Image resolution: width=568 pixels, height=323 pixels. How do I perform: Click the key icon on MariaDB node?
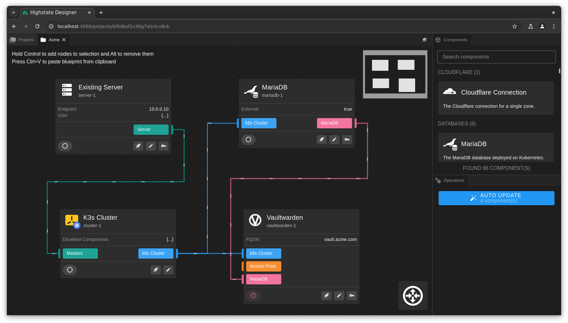[347, 140]
